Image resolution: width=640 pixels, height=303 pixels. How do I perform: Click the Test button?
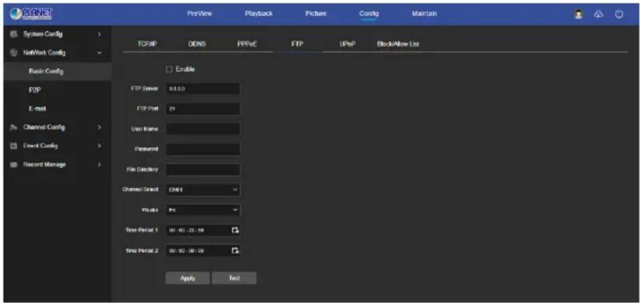(x=234, y=278)
